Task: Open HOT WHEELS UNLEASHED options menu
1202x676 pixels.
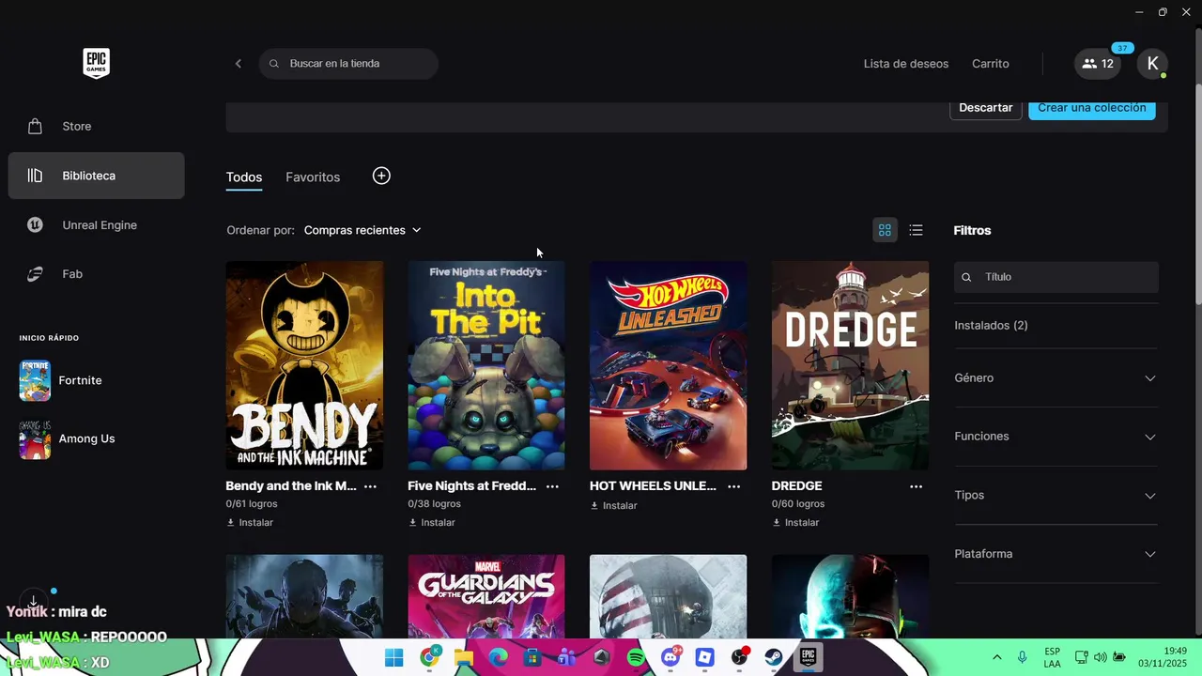Action: [734, 486]
